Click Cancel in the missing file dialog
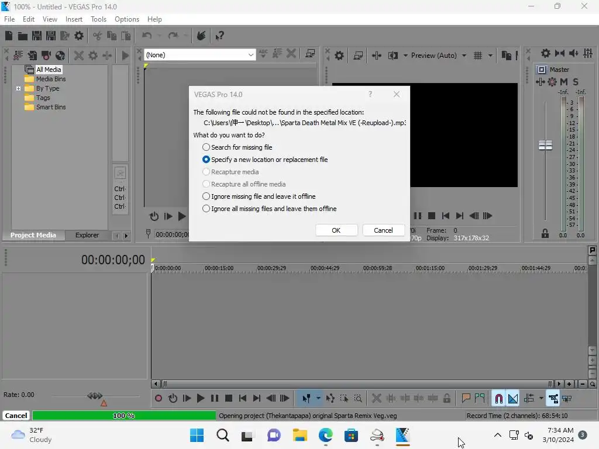Image resolution: width=599 pixels, height=449 pixels. pyautogui.click(x=383, y=230)
